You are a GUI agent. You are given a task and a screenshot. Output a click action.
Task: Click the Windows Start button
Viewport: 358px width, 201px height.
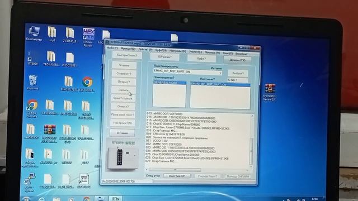26,199
